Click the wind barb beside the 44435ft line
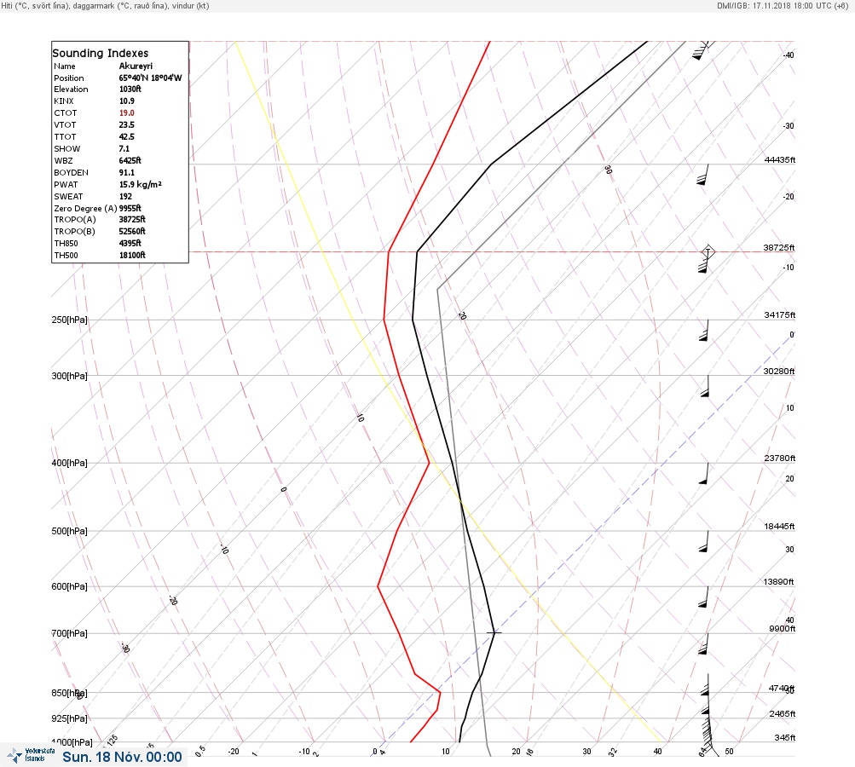Screen dimensions: 855x767 (703, 175)
